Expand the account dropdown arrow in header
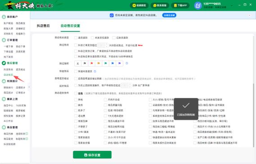Screen dimensions: 256x164 tap(232, 6)
